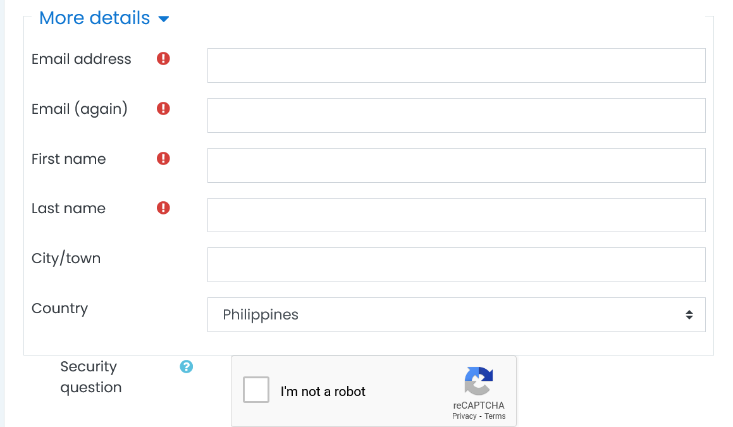Click the Email address input field

457,65
